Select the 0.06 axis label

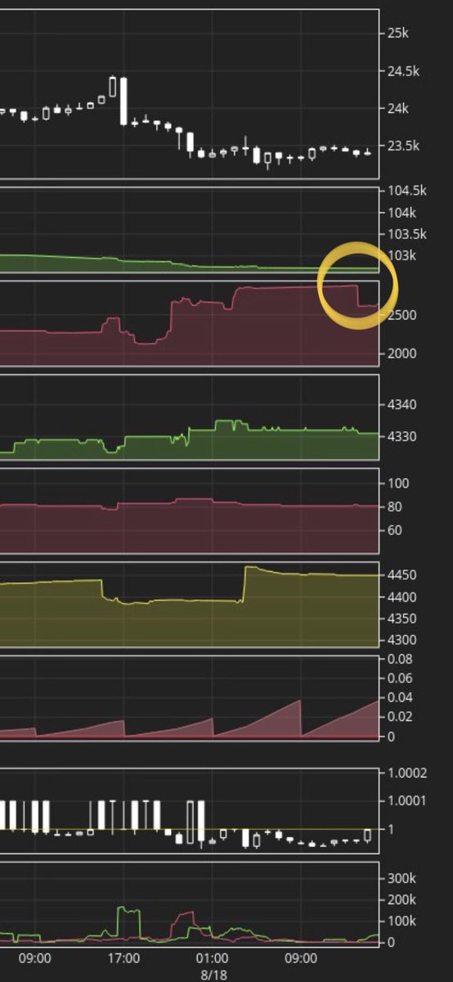click(x=401, y=678)
